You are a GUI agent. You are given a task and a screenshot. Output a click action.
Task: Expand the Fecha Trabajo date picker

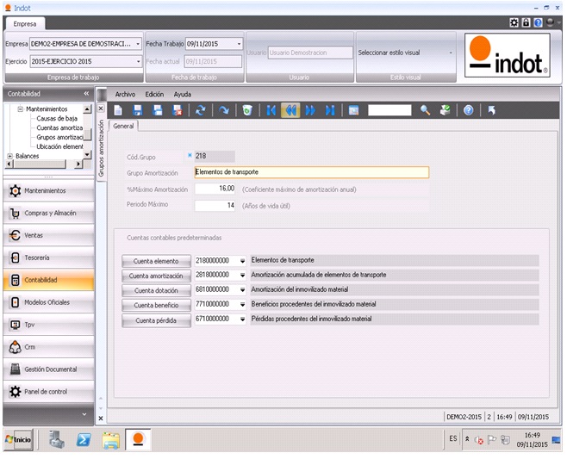[239, 44]
